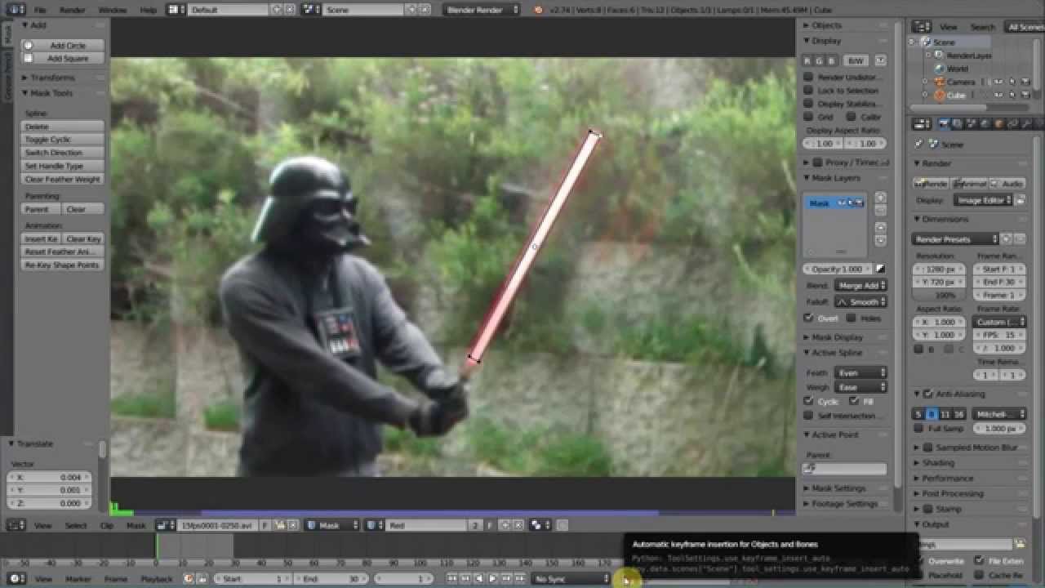Open the Feather Even dropdown

860,373
